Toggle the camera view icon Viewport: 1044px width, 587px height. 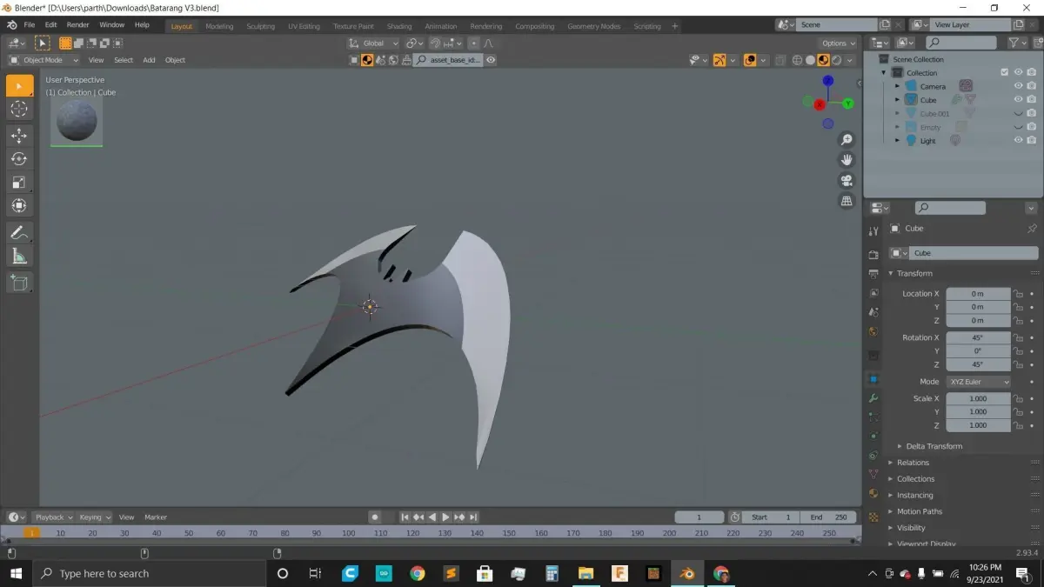click(847, 181)
